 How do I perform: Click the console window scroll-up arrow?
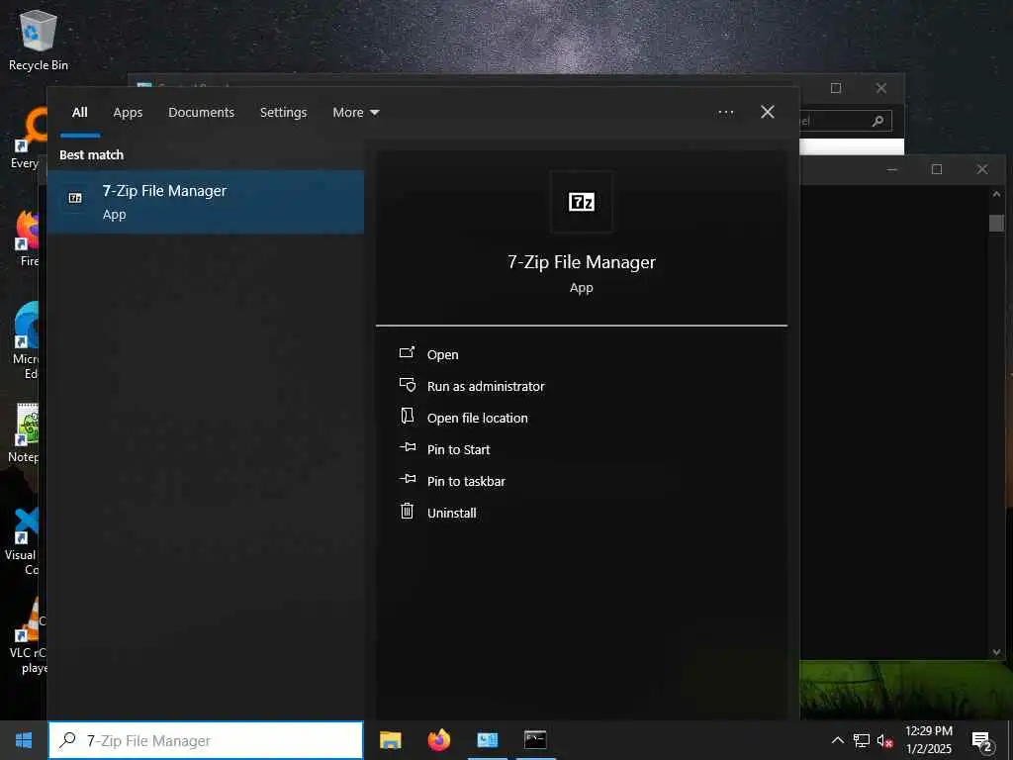(996, 194)
